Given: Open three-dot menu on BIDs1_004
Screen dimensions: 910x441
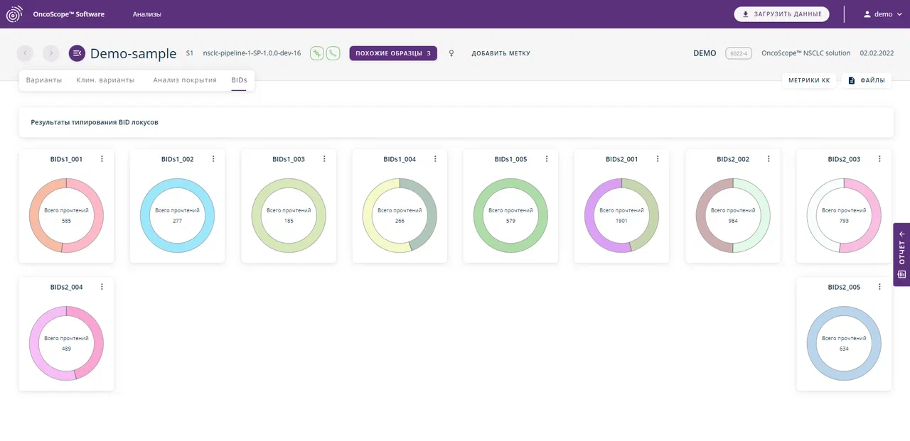Looking at the screenshot, I should [x=435, y=159].
